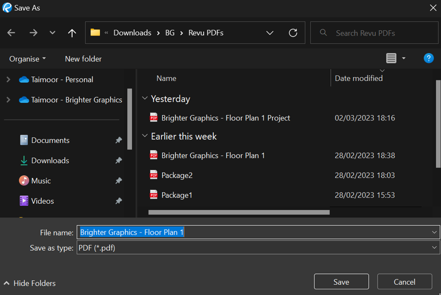This screenshot has width=441, height=295.
Task: Click the Downloads breadcrumb in address bar
Action: 133,33
